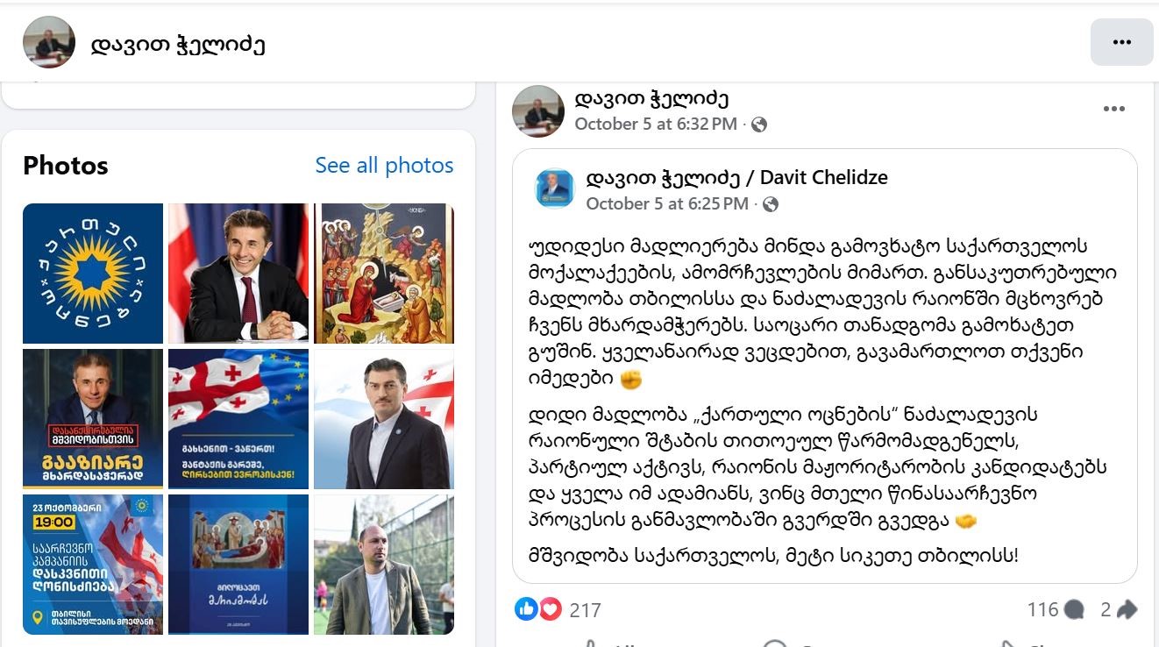Viewport: 1159px width, 647px height.
Task: Open the 'October 5 at 6:25 PM' timestamp
Action: click(667, 204)
